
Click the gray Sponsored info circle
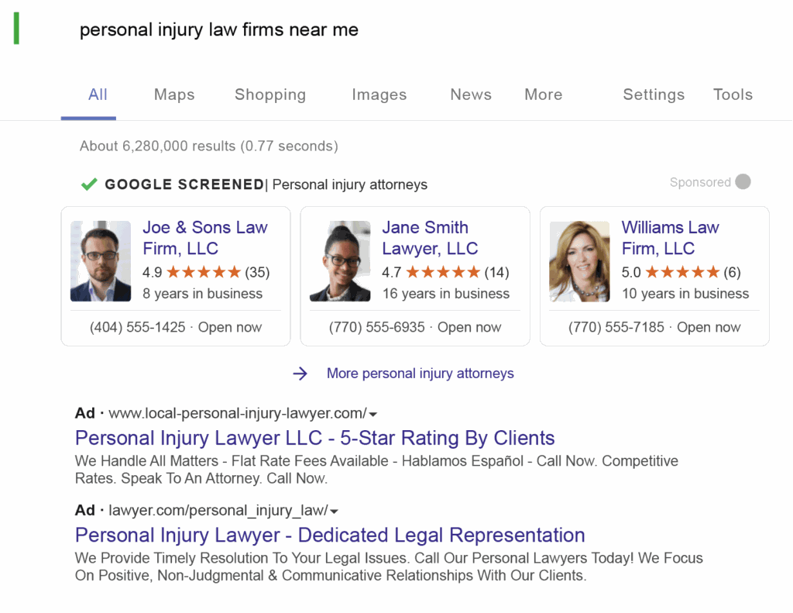pos(743,182)
